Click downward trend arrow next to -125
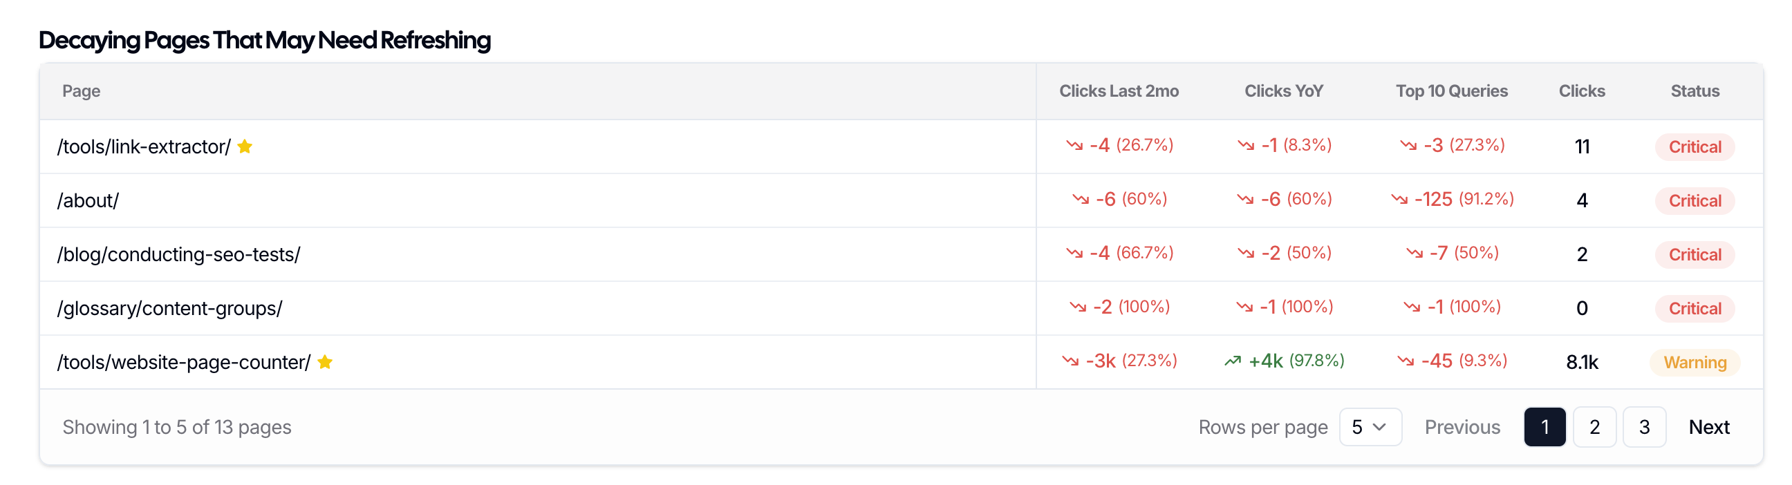The height and width of the screenshot is (485, 1792). (x=1399, y=200)
